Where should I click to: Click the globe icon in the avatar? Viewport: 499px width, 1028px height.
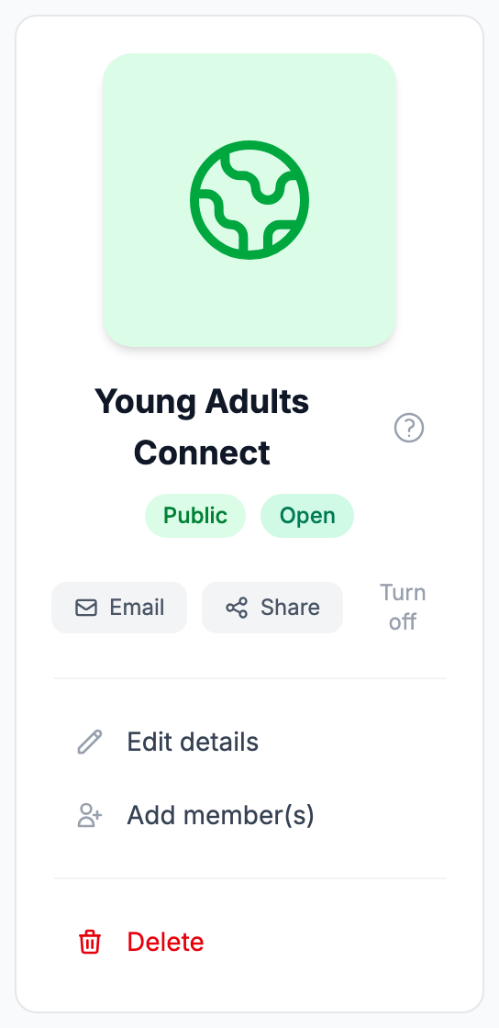[249, 200]
